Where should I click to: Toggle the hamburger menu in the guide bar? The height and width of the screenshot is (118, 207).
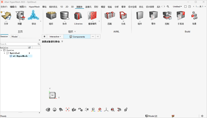(44, 37)
